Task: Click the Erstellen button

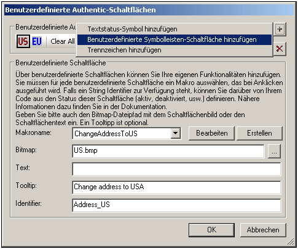Action: point(259,133)
